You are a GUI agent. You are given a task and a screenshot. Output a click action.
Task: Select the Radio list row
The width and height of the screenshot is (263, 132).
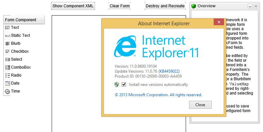24,75
